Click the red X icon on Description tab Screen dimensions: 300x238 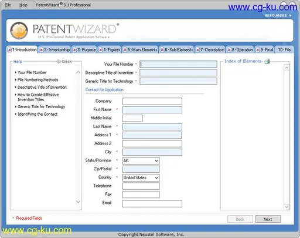coord(197,50)
